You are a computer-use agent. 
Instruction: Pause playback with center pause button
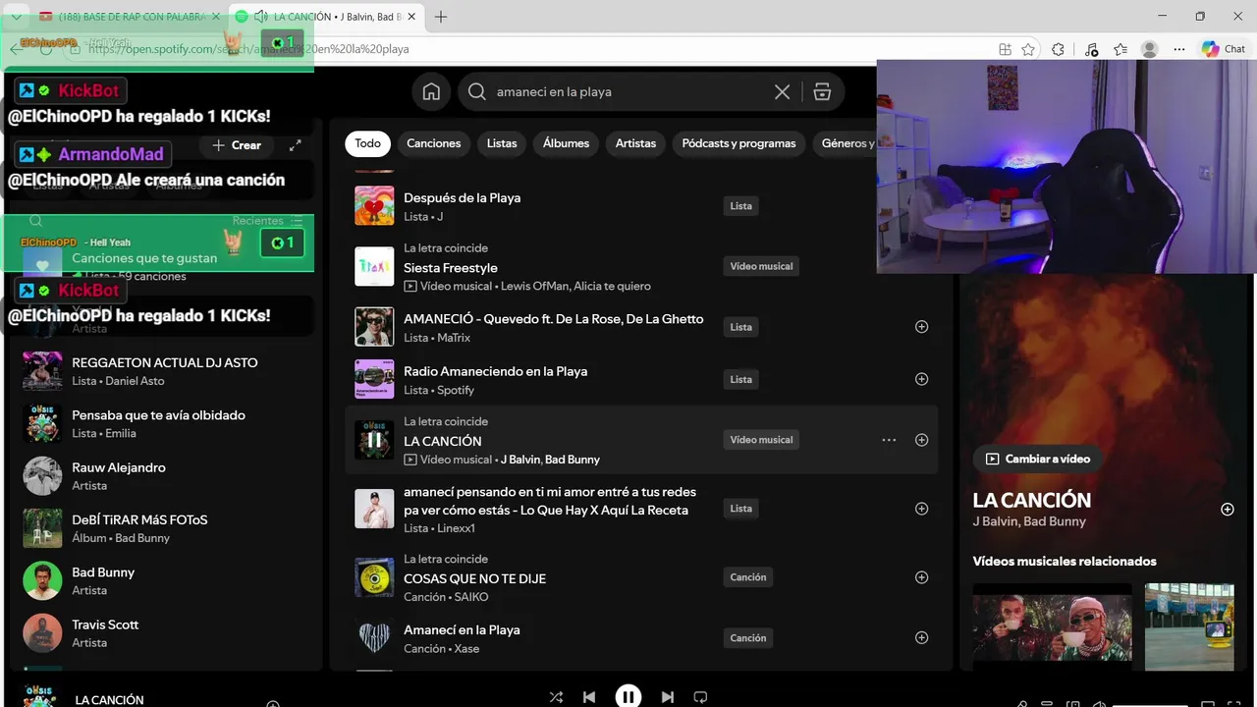pyautogui.click(x=628, y=696)
